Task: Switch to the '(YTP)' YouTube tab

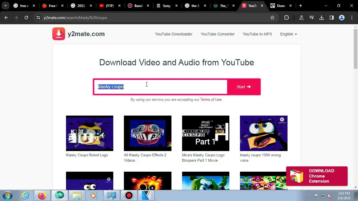Action: pos(109,6)
